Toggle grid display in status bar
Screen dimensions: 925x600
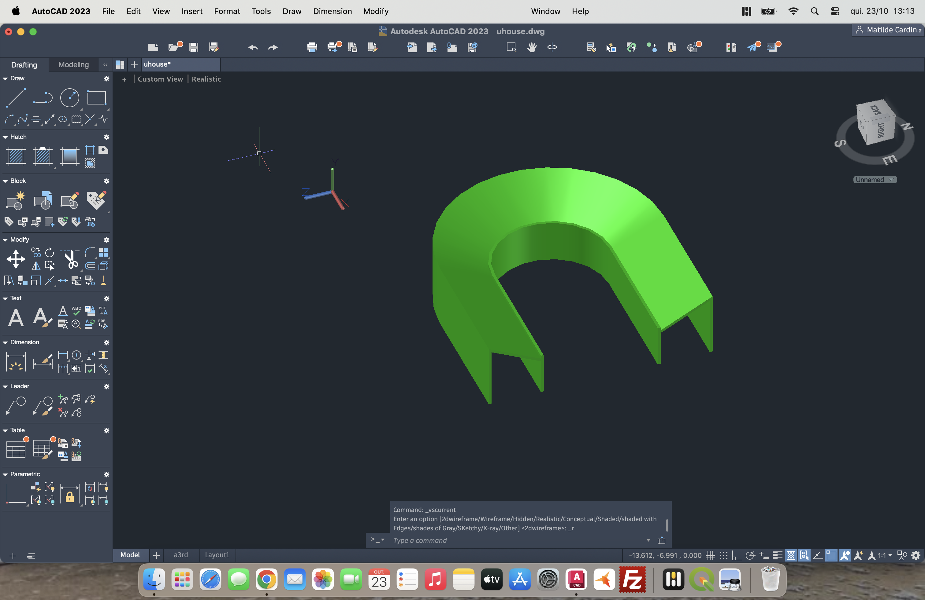pyautogui.click(x=711, y=555)
